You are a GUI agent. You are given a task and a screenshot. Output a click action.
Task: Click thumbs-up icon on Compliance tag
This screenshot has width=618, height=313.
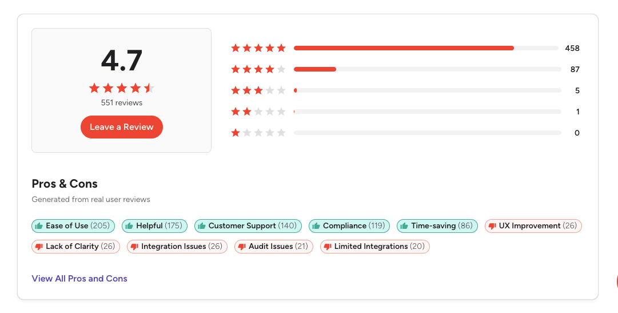(316, 226)
